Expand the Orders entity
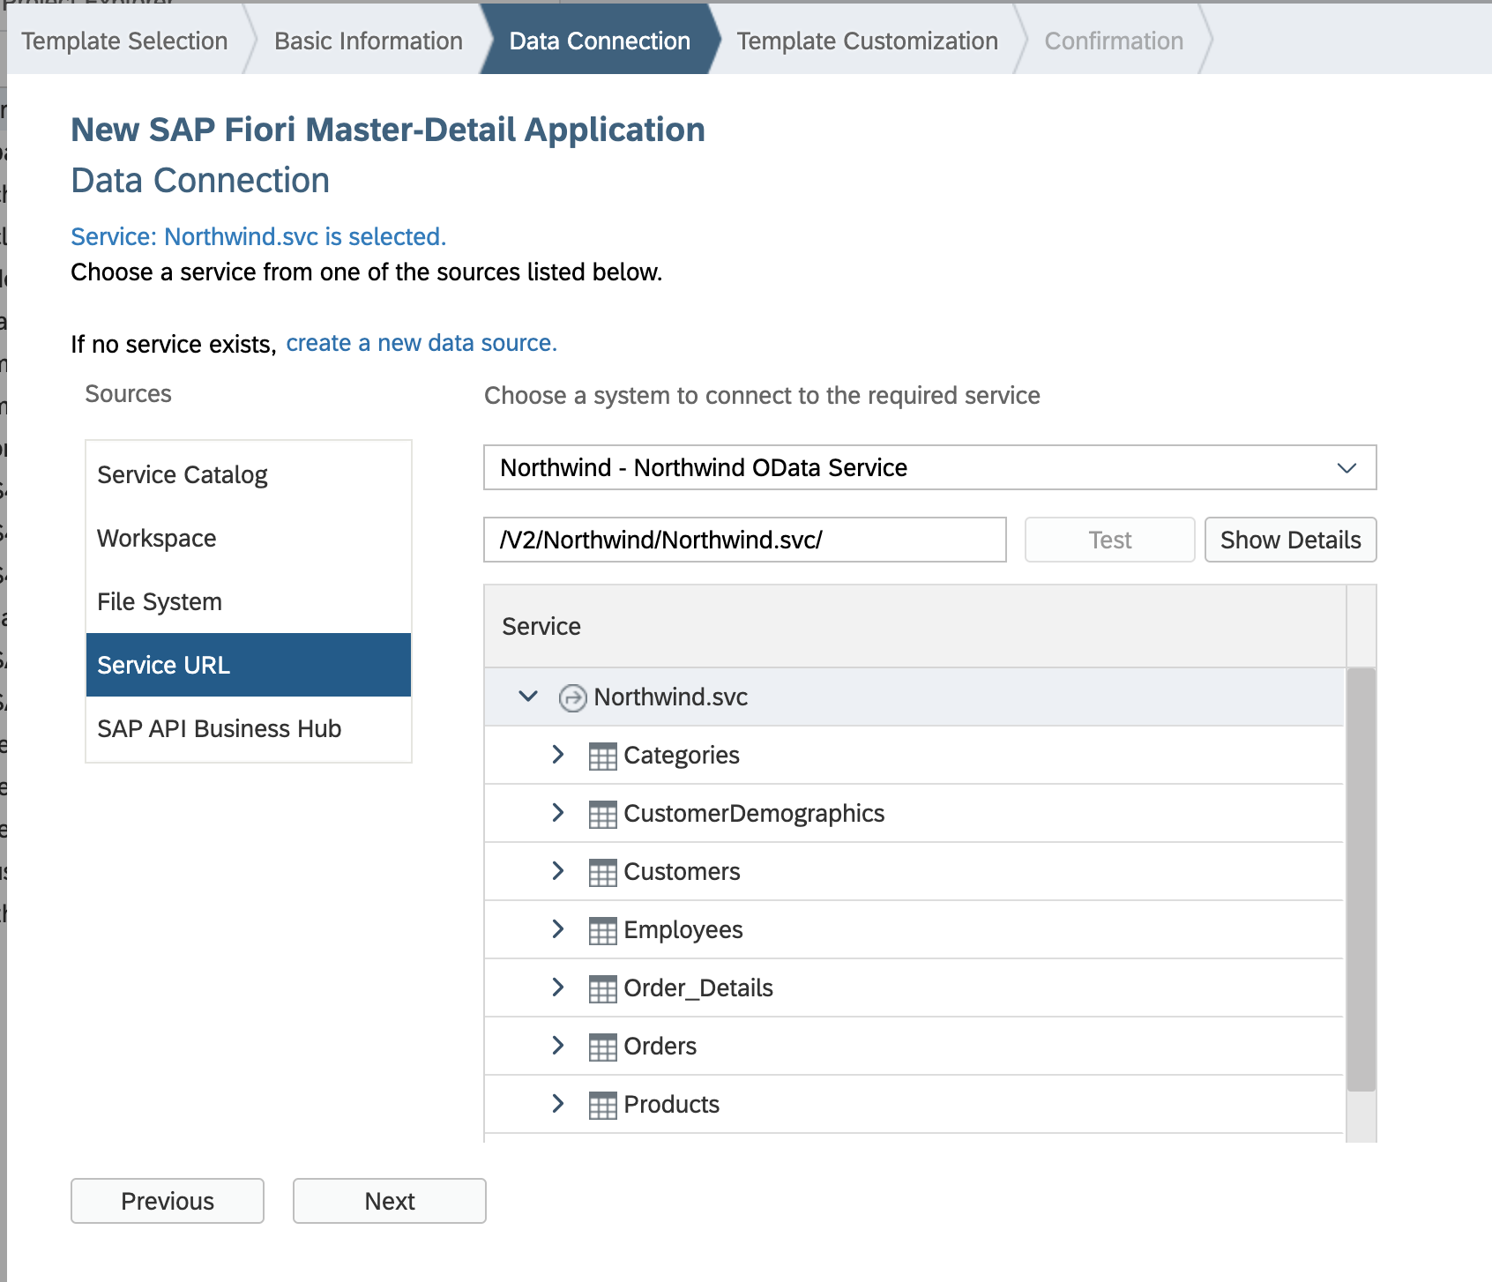The image size is (1492, 1282). pyautogui.click(x=557, y=1046)
